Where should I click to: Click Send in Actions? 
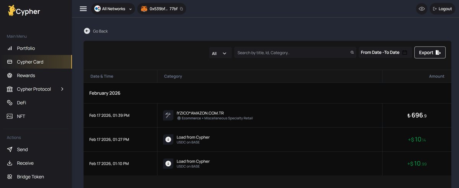pos(36,149)
